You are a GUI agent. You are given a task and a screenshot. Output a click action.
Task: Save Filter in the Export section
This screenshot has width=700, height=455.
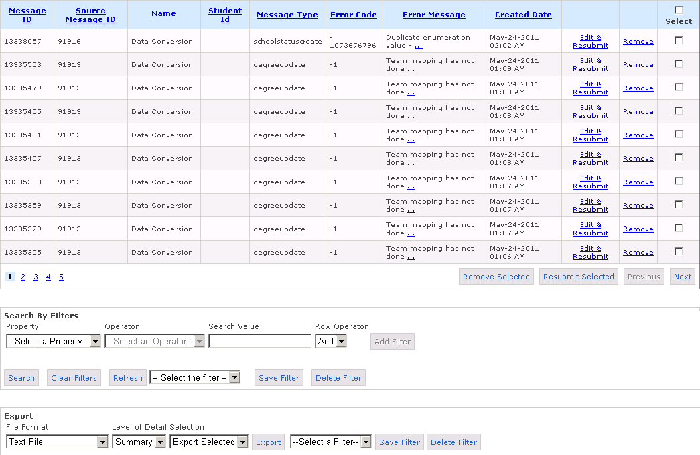399,442
